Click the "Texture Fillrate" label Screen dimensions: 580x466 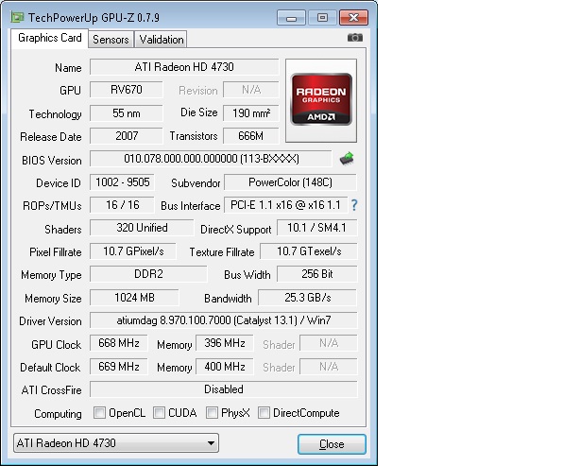222,252
